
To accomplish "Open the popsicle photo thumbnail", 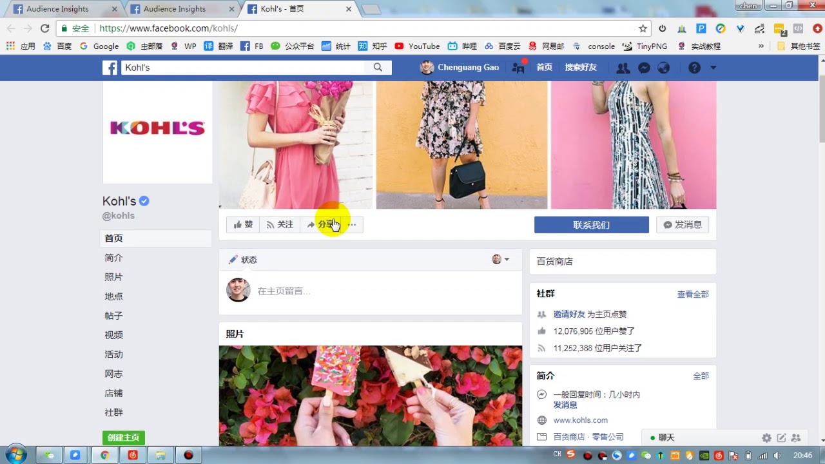I will [x=371, y=396].
